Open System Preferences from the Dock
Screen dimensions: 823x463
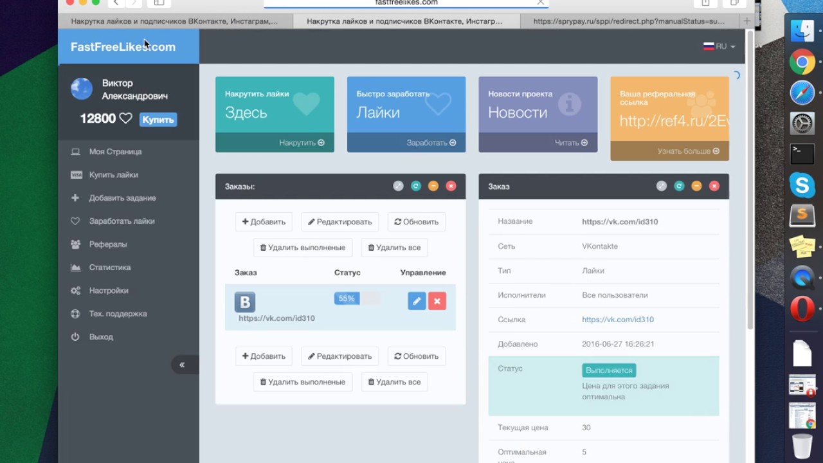pos(802,123)
